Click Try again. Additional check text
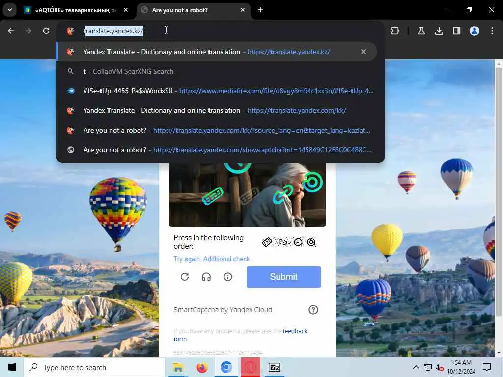The width and height of the screenshot is (503, 377). point(212,259)
